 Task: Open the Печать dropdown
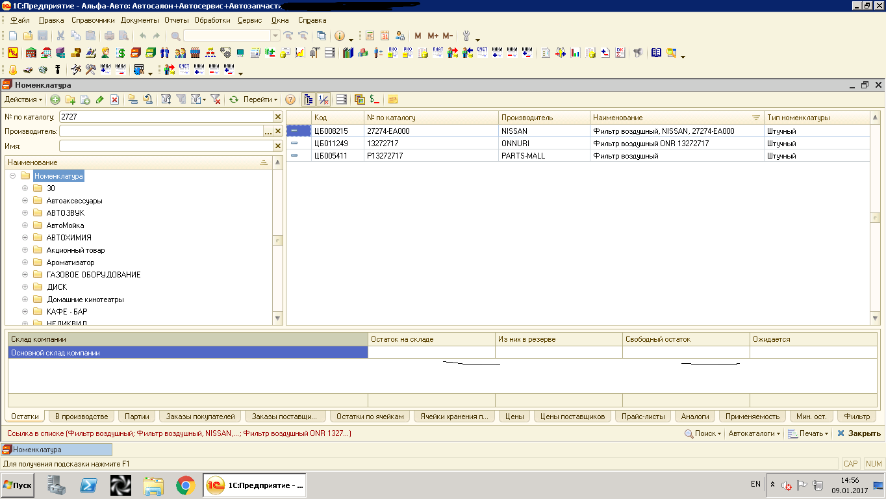pos(809,433)
